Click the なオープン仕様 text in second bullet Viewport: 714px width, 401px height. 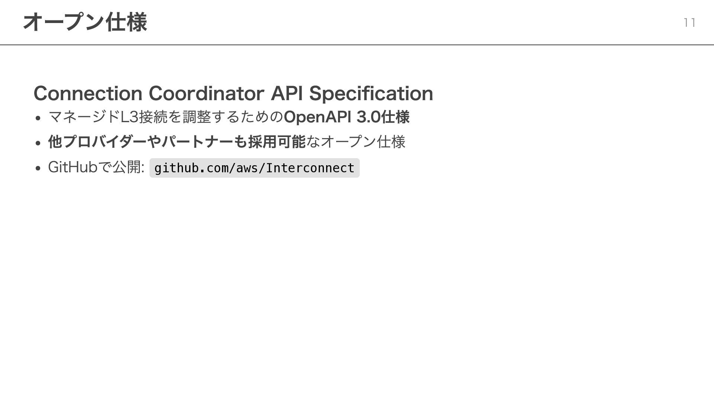(x=356, y=142)
